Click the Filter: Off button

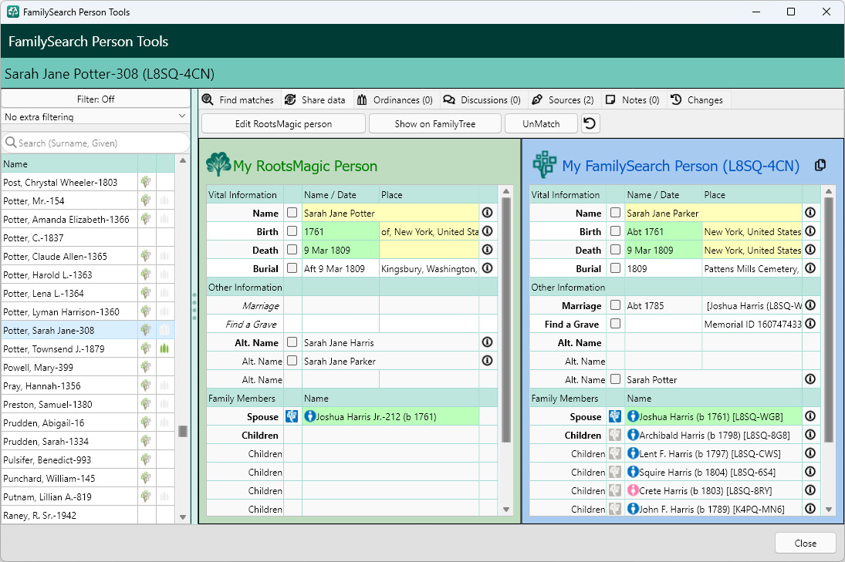tap(96, 99)
